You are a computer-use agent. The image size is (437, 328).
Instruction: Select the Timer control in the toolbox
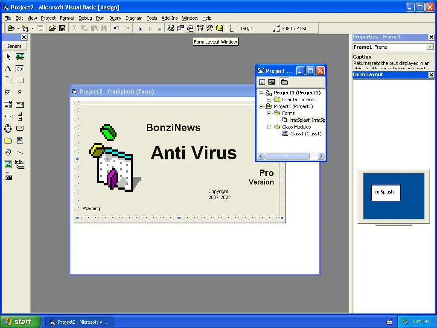click(x=8, y=128)
